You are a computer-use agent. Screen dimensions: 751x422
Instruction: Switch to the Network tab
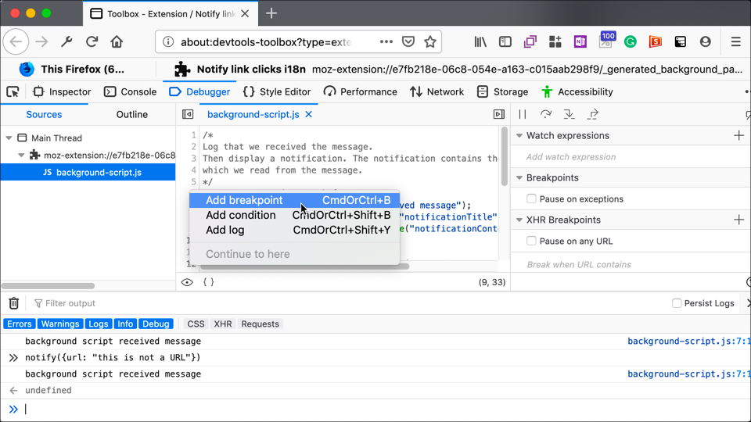437,92
